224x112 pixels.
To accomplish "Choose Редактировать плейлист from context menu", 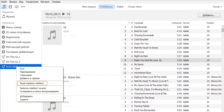I will pyautogui.click(x=32, y=83).
